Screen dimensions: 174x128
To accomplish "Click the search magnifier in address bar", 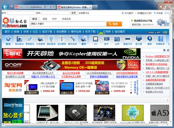I will 45,7.
